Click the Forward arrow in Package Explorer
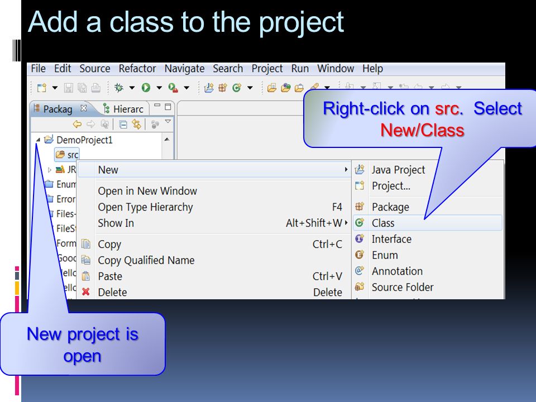This screenshot has width=536, height=402. (x=90, y=124)
